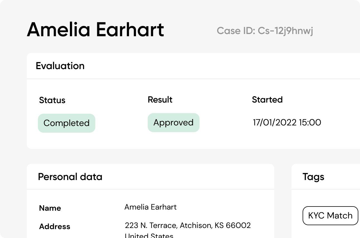Image resolution: width=360 pixels, height=238 pixels.
Task: Click the Started column label
Action: point(267,100)
